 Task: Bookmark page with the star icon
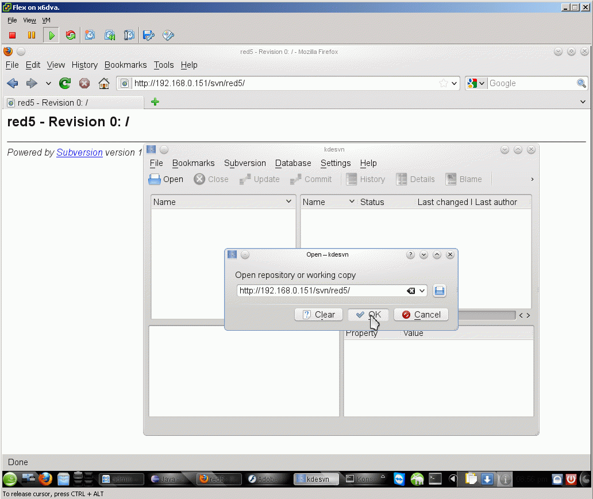pos(443,83)
